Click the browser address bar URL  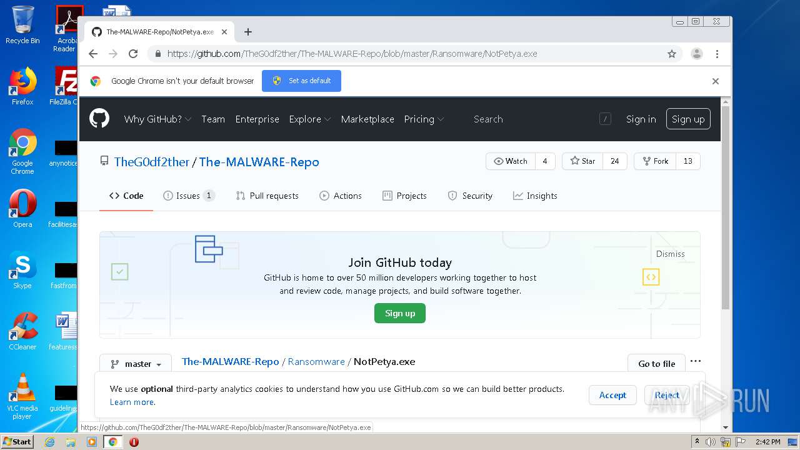coord(352,54)
